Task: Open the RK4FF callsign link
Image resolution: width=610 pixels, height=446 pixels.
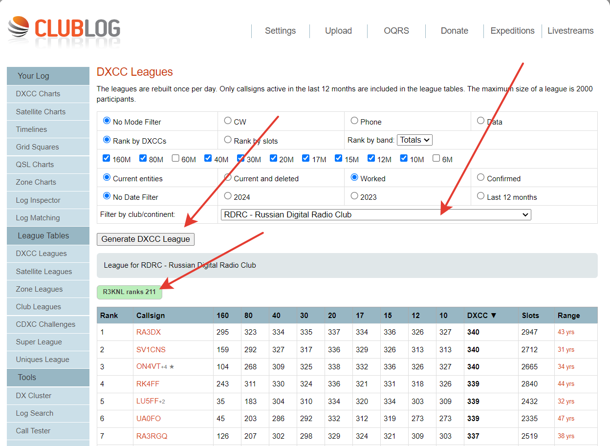Action: click(148, 384)
